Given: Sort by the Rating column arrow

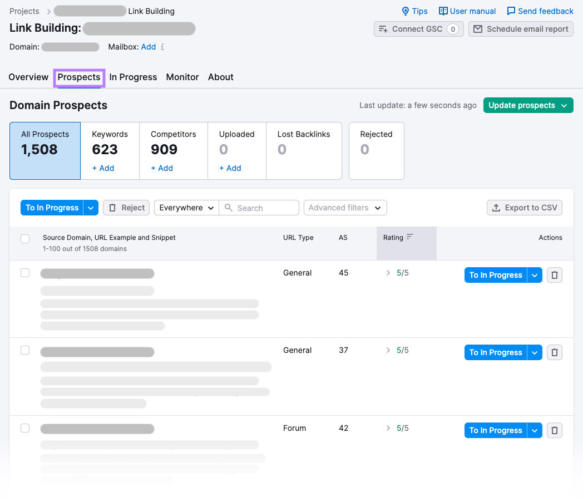Looking at the screenshot, I should [x=408, y=237].
